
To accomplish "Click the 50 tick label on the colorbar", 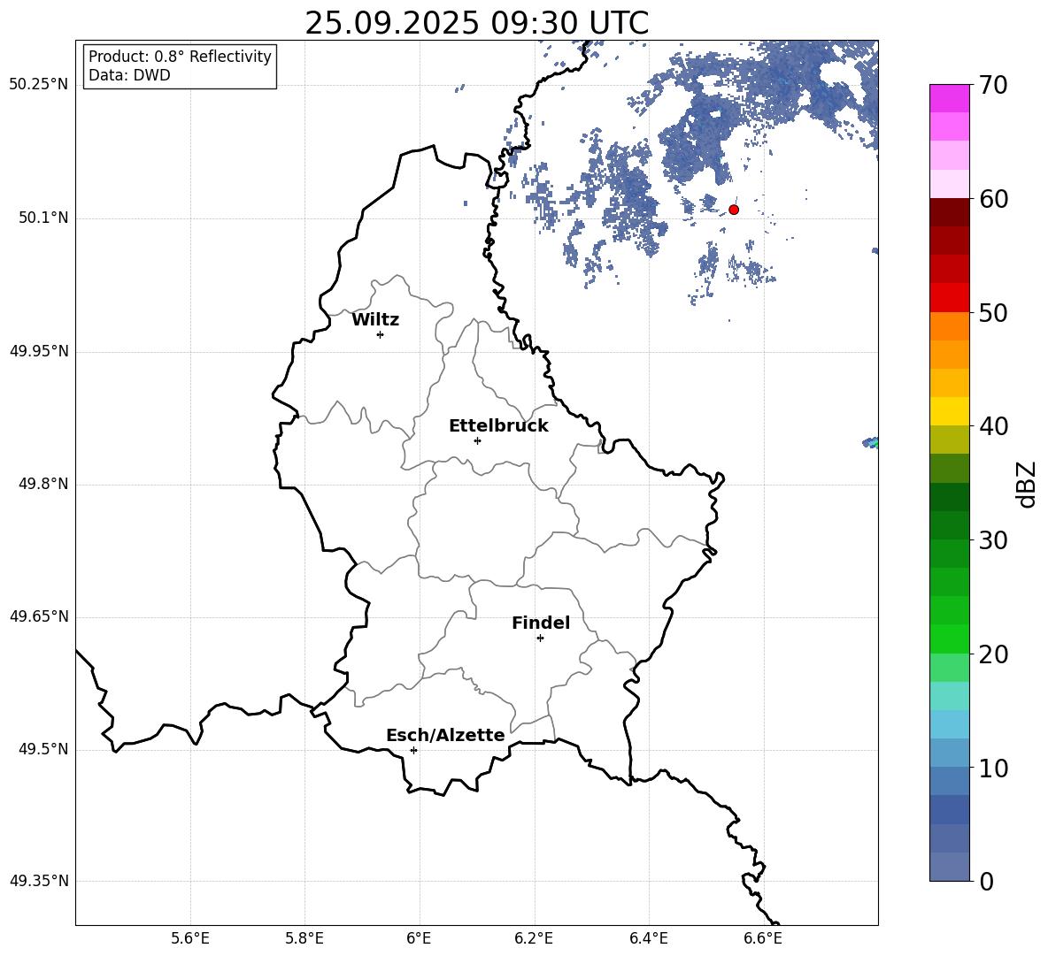I will click(993, 313).
